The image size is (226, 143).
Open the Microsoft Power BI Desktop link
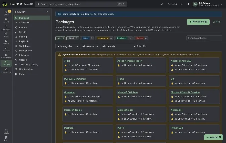tap(185, 92)
